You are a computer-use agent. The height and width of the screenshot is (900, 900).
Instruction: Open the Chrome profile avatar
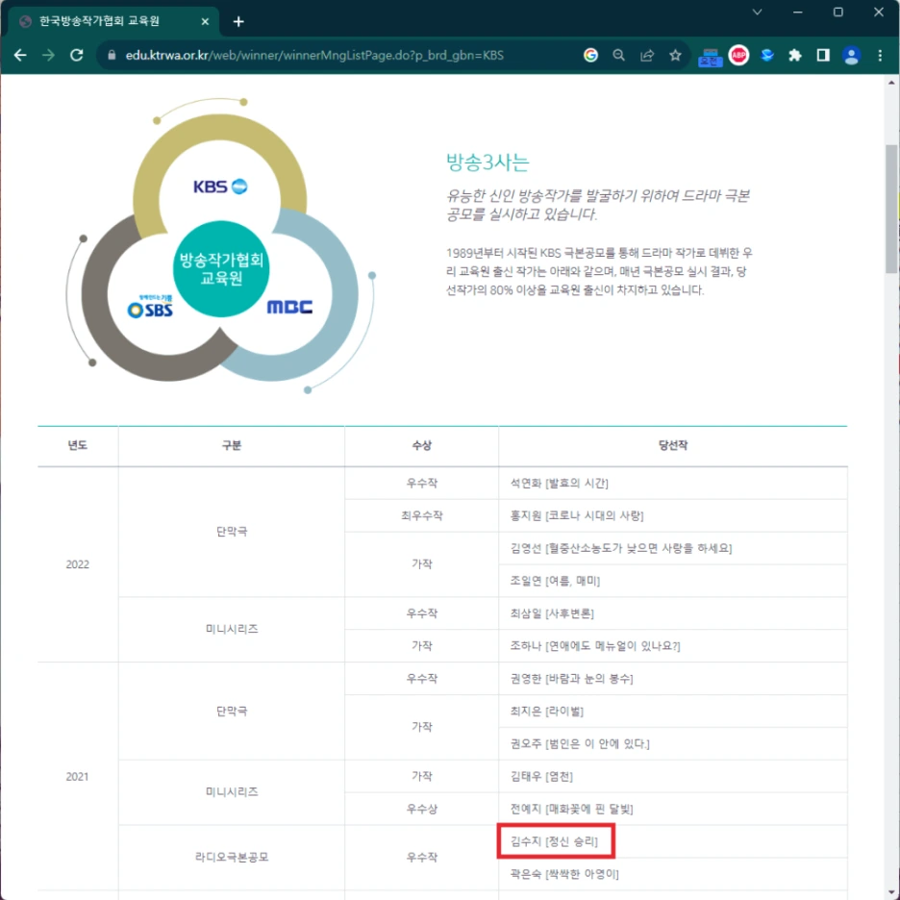coord(851,55)
